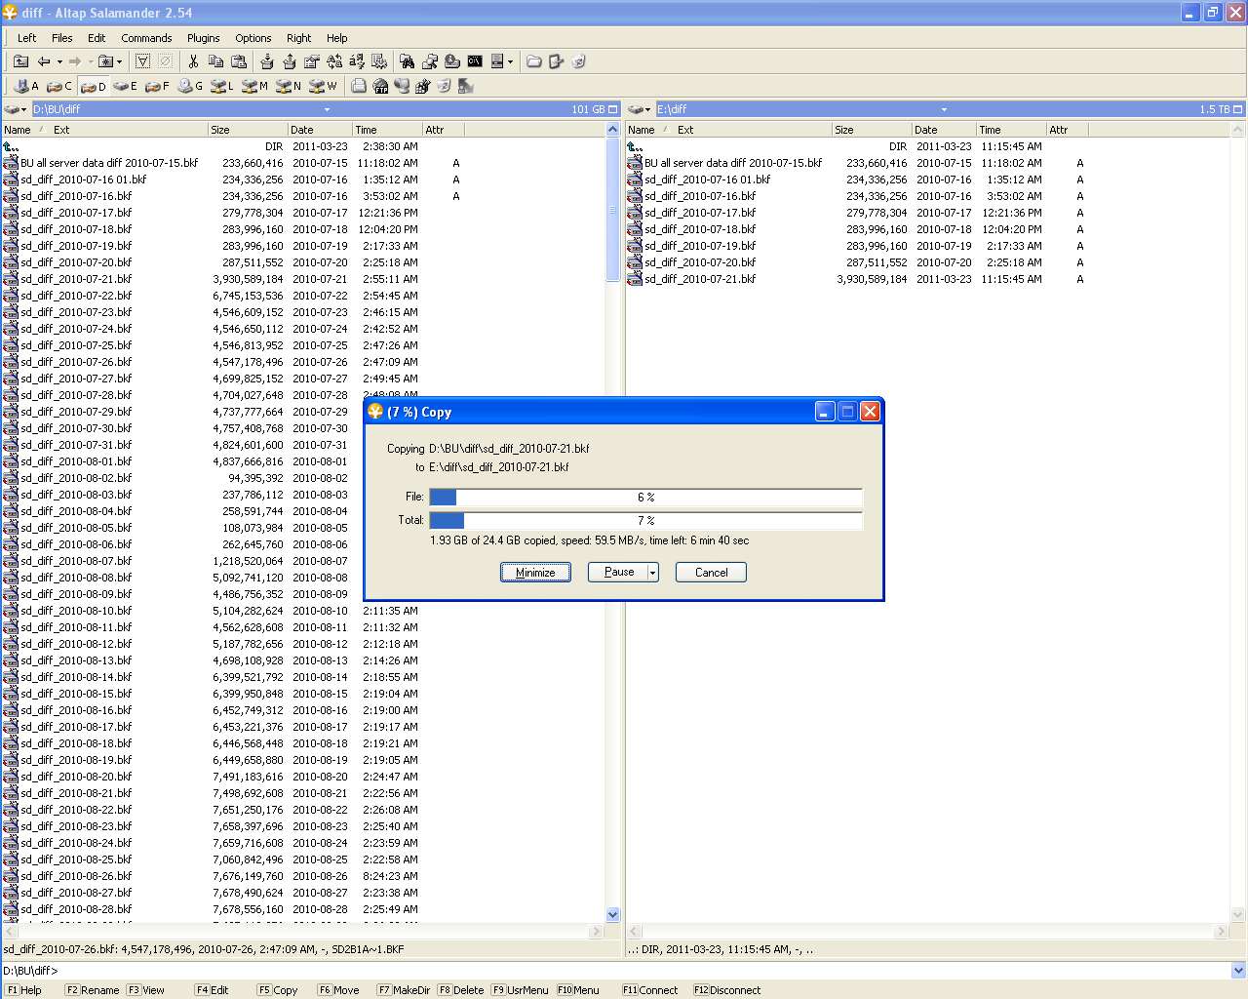The height and width of the screenshot is (999, 1248).
Task: Click F8 Delete in bottom bar
Action: coord(460,990)
